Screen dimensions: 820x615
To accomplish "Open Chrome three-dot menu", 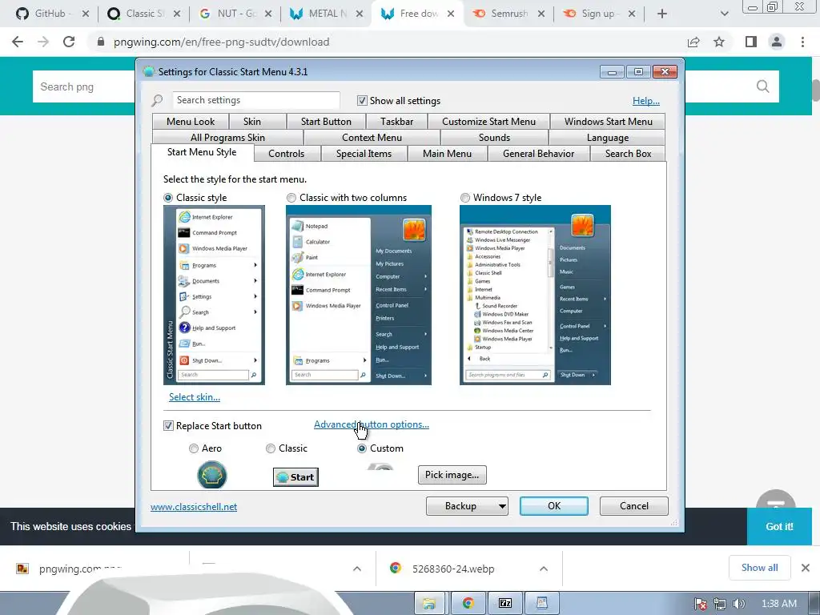I will pos(802,42).
